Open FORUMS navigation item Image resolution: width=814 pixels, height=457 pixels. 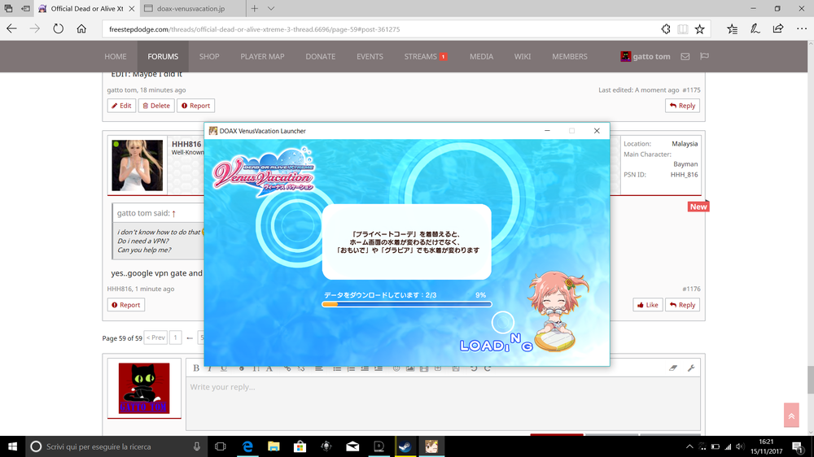[x=163, y=57]
